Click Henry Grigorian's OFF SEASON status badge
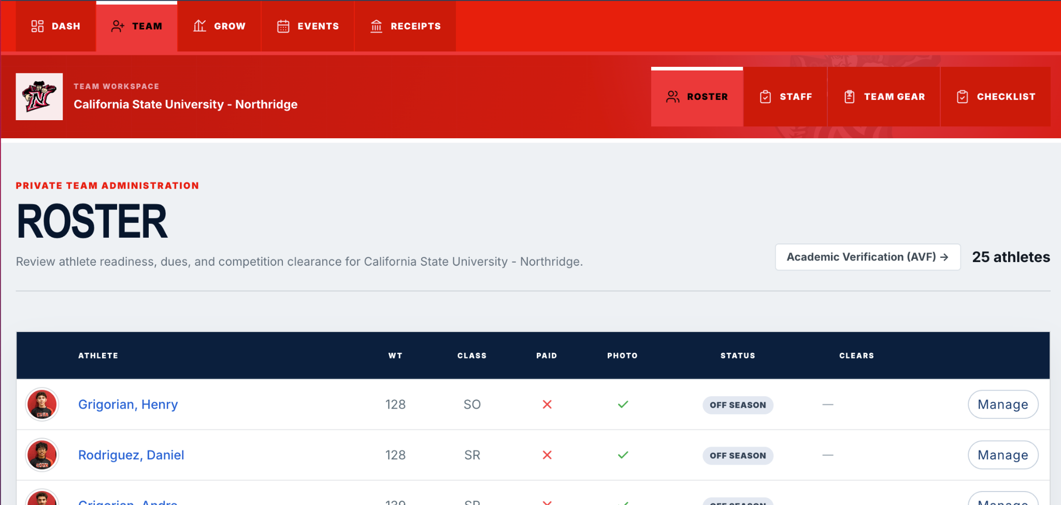Image resolution: width=1061 pixels, height=505 pixels. pos(738,405)
